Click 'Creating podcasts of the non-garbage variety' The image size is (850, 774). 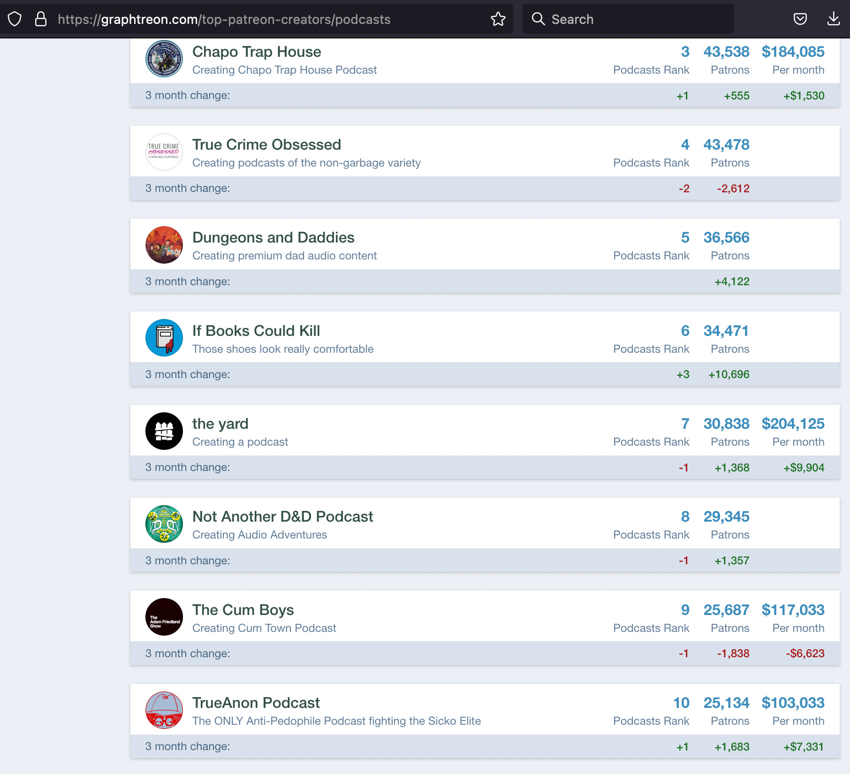click(x=306, y=163)
